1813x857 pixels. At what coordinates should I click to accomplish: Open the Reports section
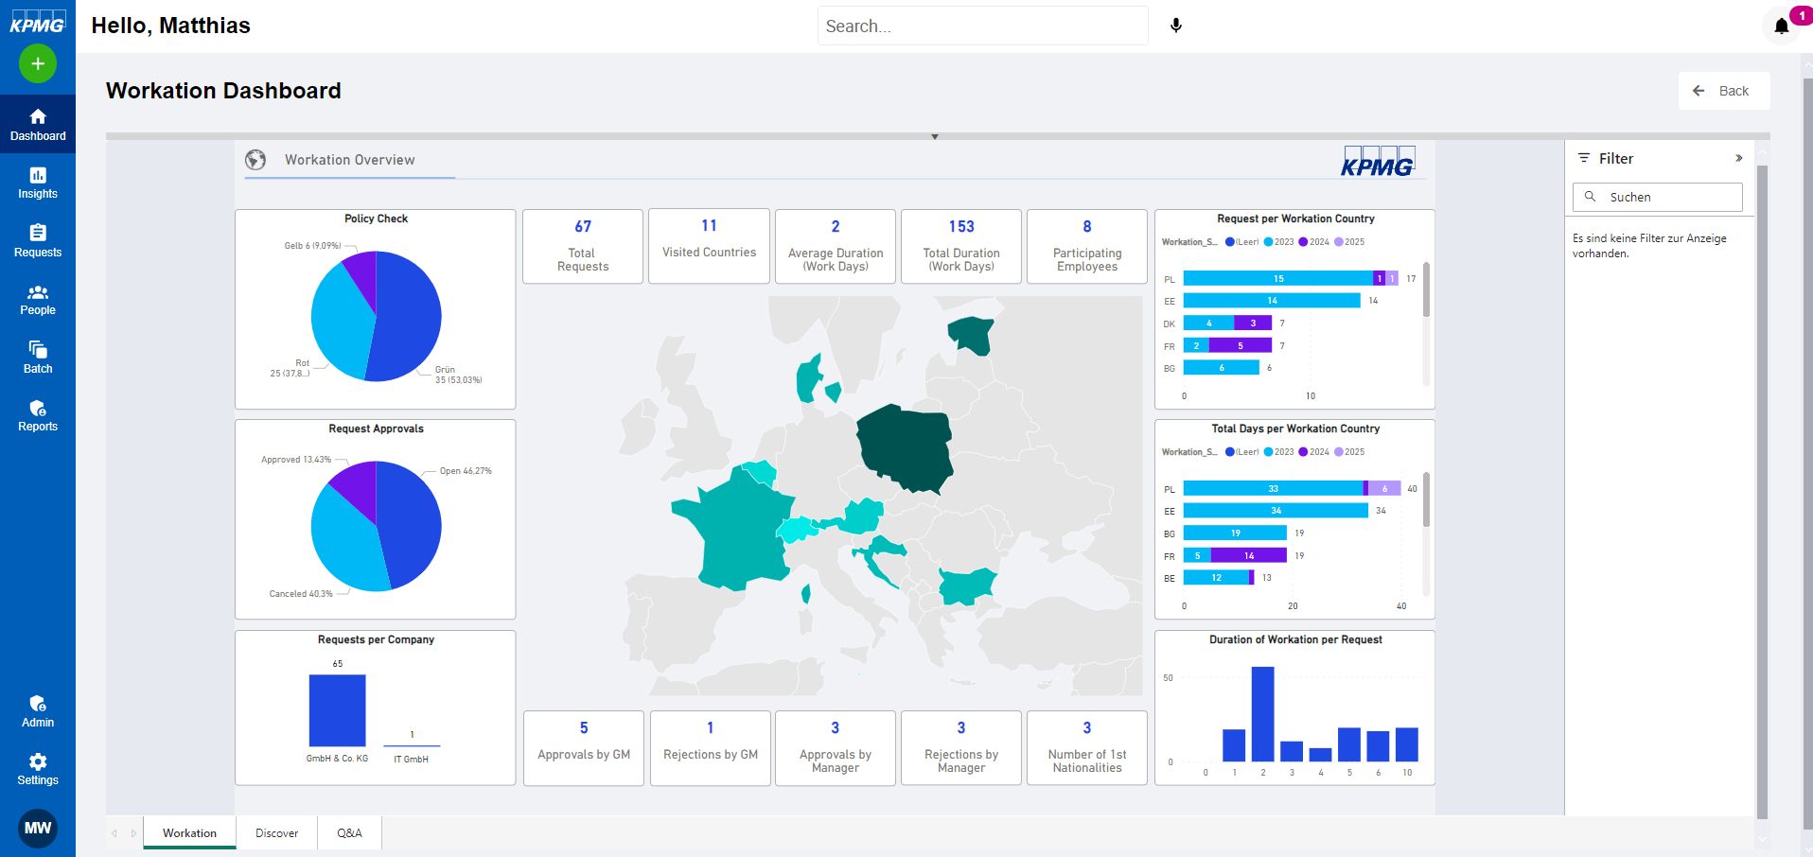38,415
